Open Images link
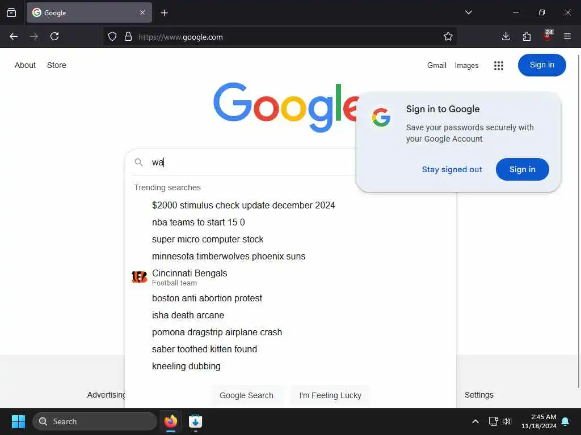581x435 pixels. click(466, 66)
